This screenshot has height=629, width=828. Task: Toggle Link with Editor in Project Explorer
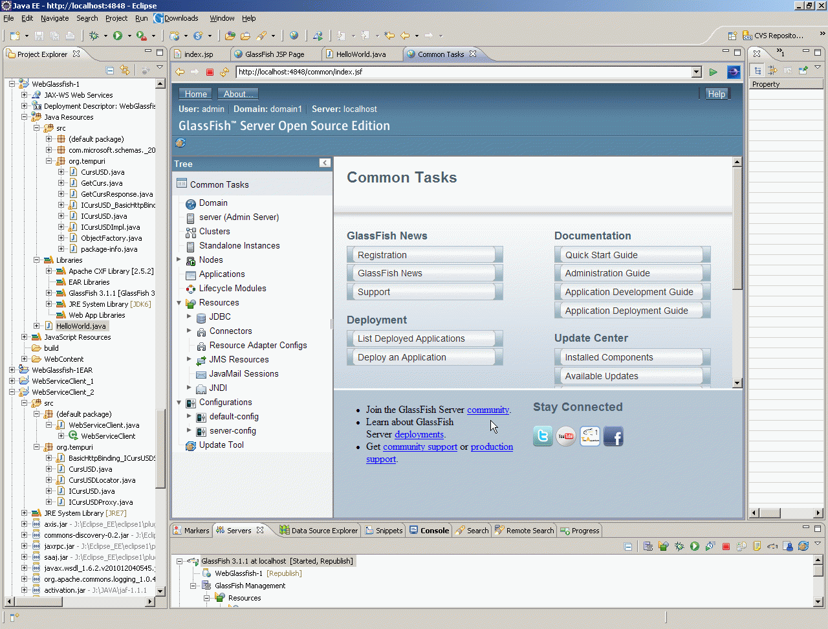pos(125,70)
